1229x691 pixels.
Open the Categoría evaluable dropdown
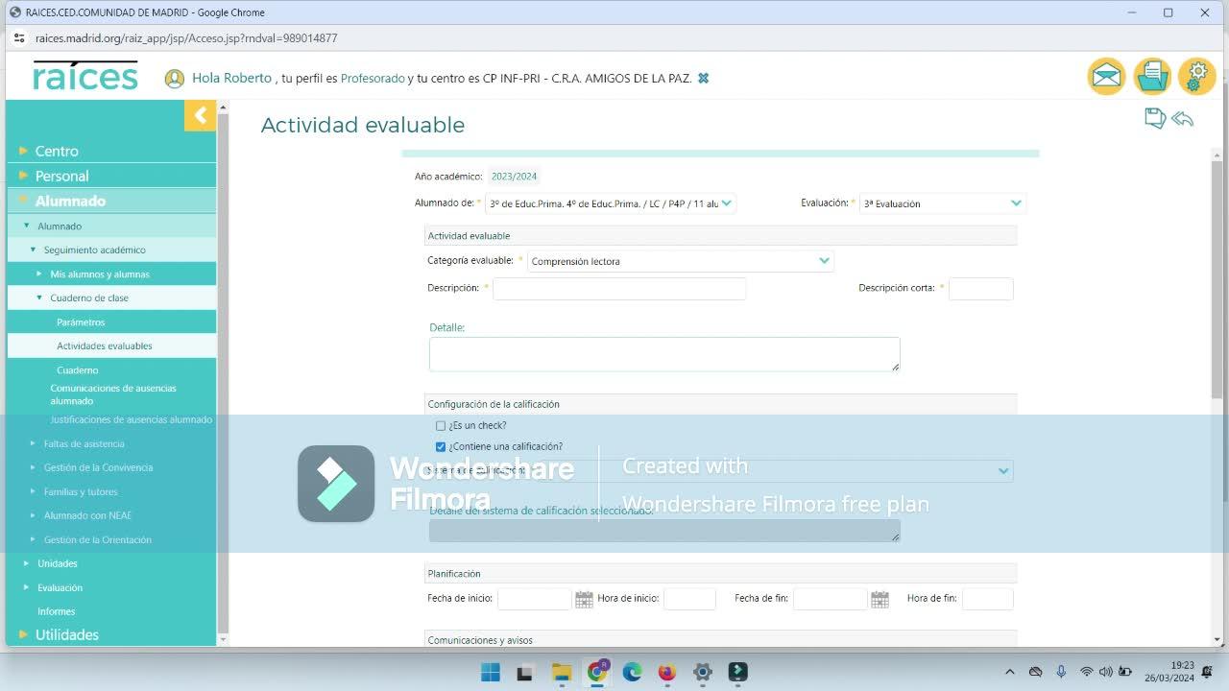tap(680, 261)
